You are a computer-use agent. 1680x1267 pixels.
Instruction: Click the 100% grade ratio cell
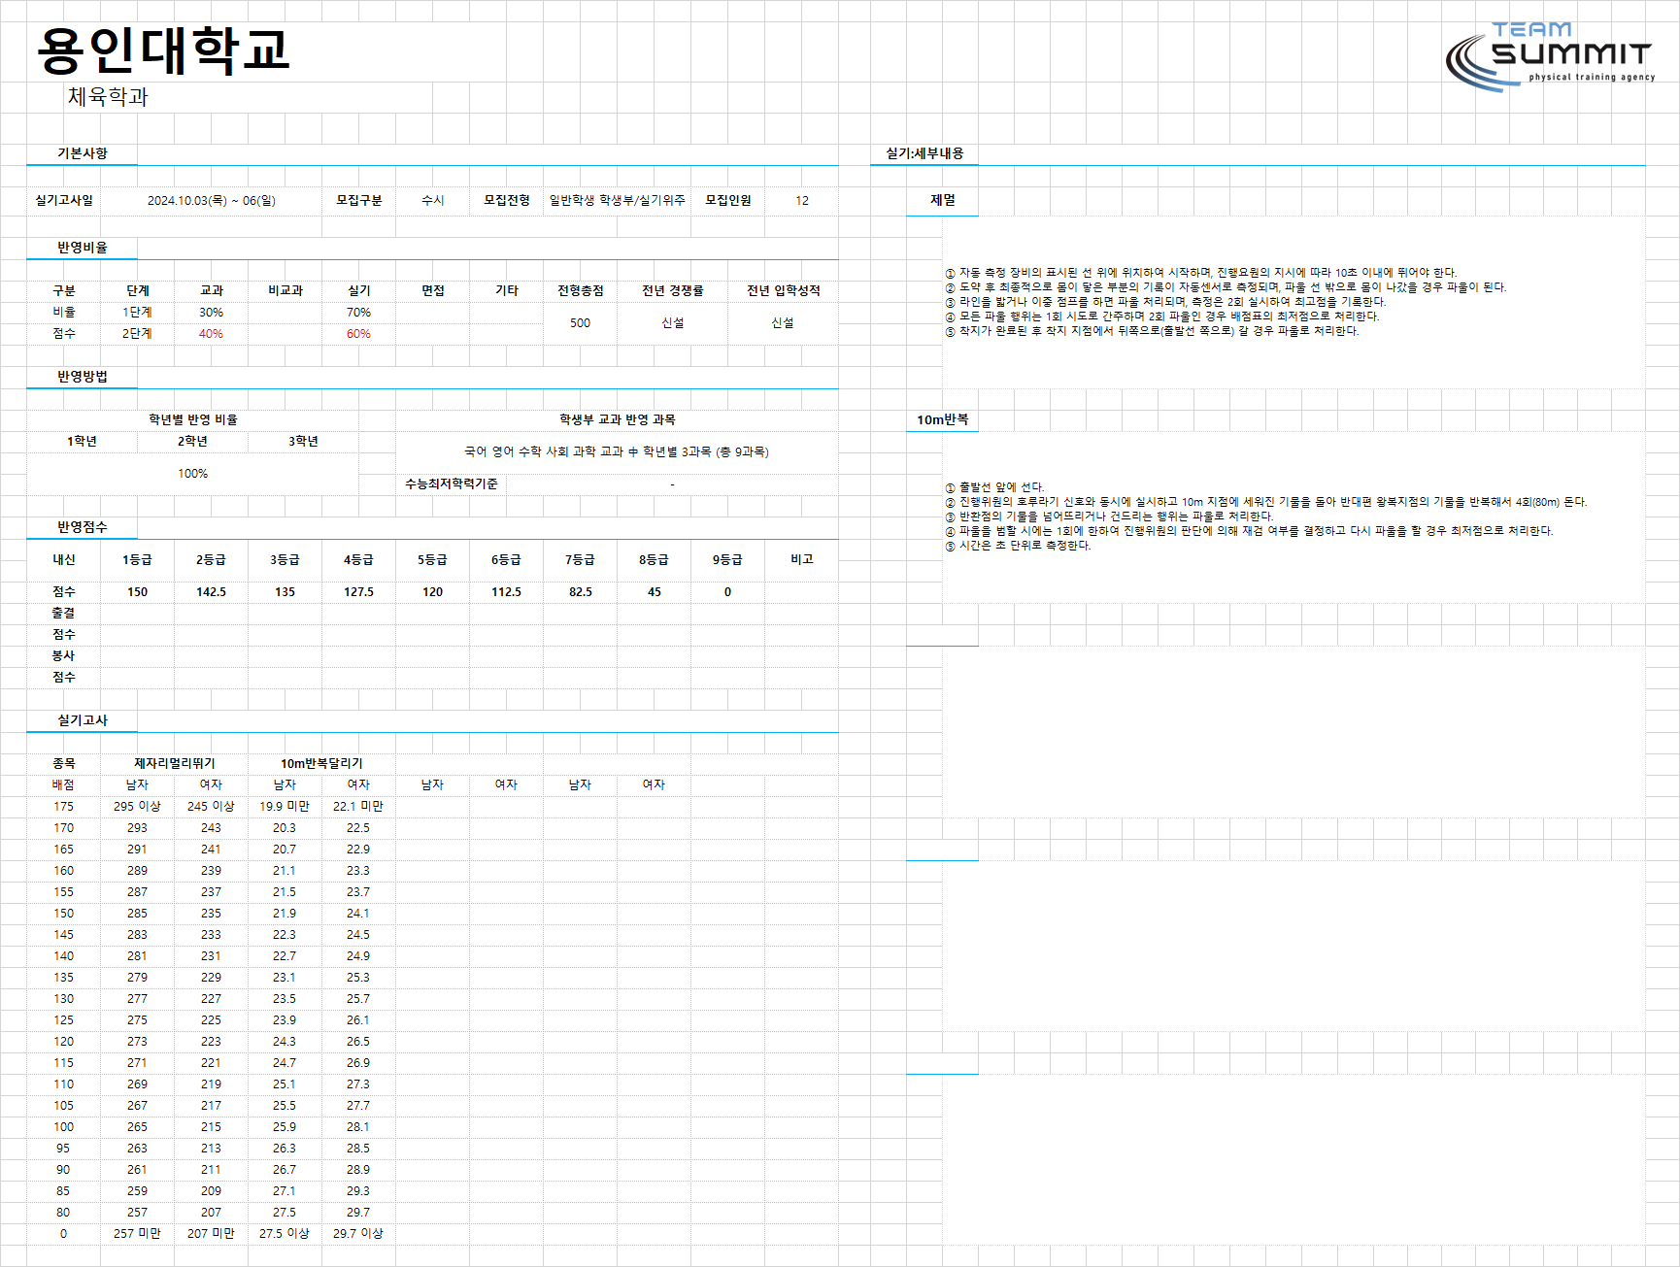[x=193, y=473]
